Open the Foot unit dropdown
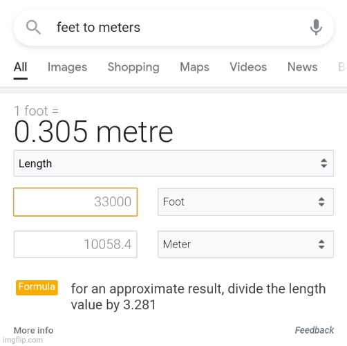Image resolution: width=347 pixels, height=346 pixels. click(x=245, y=202)
